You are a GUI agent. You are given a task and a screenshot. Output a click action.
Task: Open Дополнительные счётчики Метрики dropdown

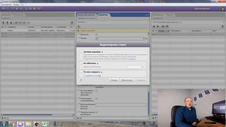(x=121, y=105)
